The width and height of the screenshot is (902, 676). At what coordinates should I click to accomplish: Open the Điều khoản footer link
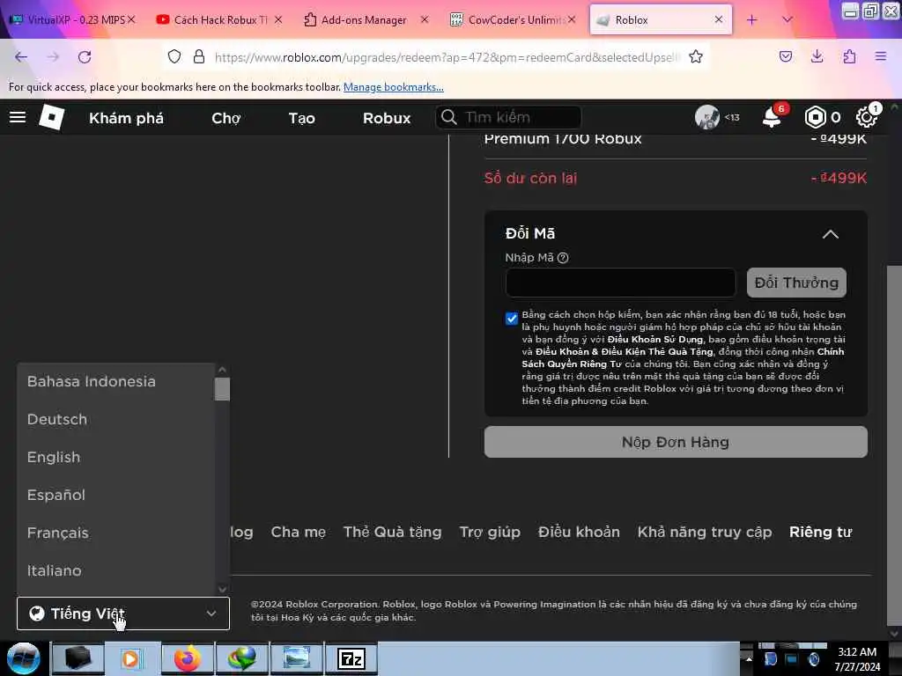[579, 533]
